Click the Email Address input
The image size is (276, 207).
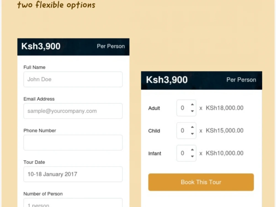(x=73, y=111)
